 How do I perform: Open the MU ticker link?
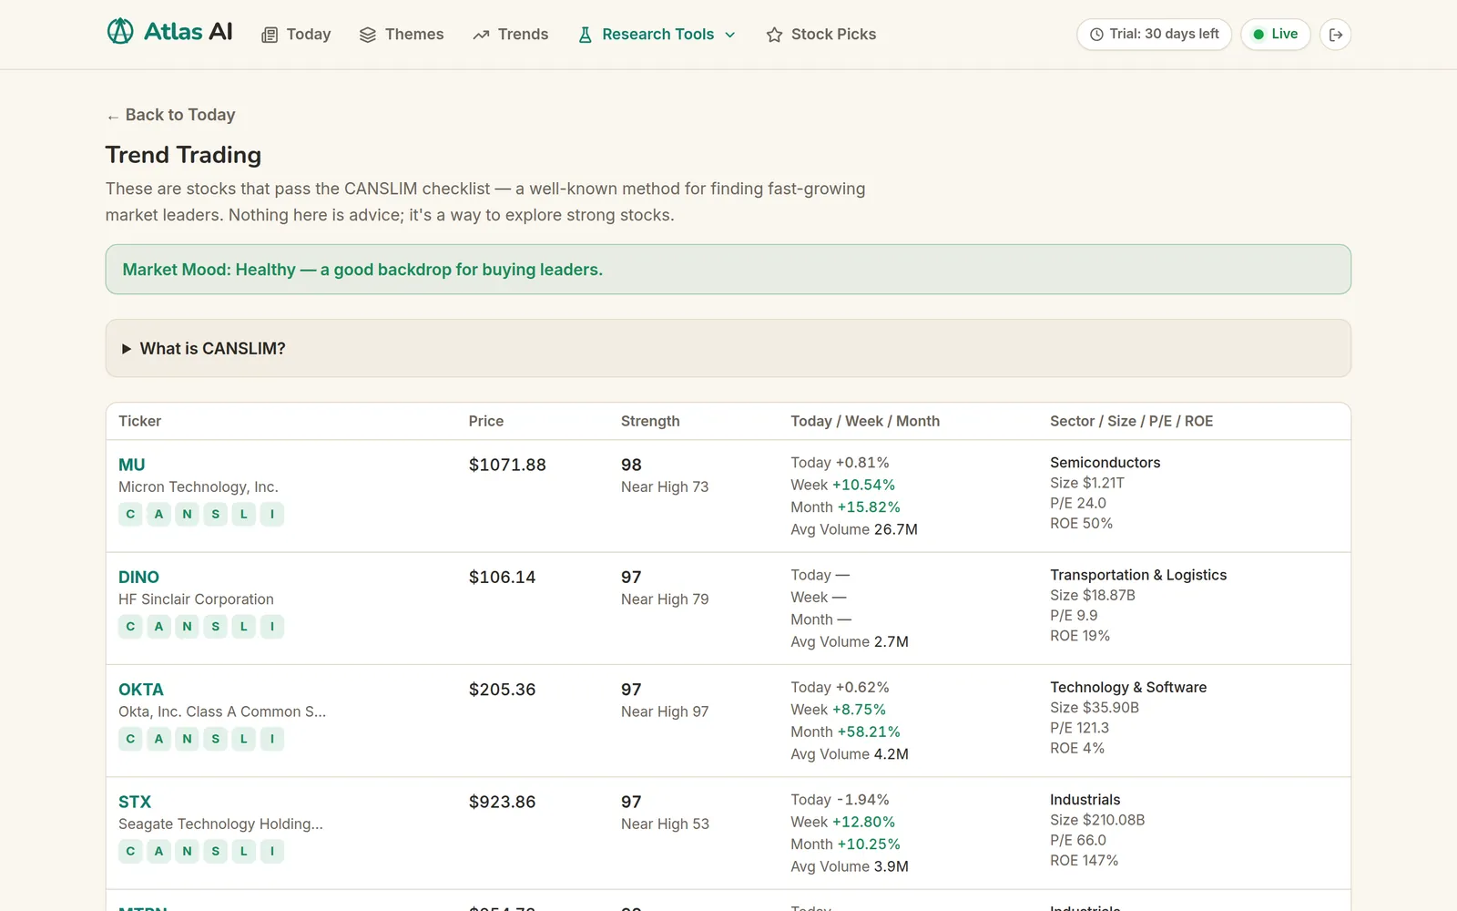pyautogui.click(x=132, y=465)
